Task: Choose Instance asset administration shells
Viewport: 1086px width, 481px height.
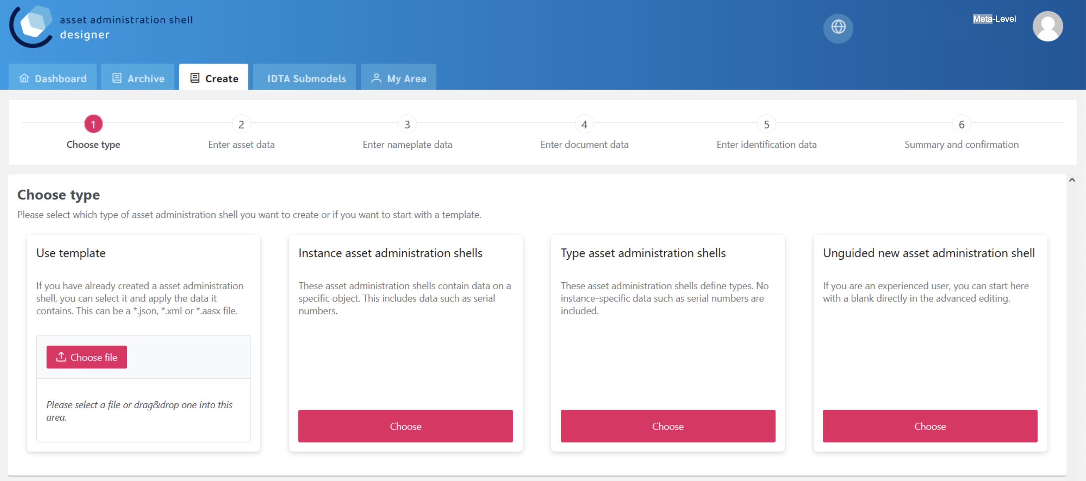Action: coord(405,426)
